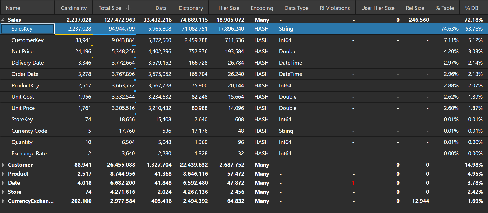Expand the Product table row

pyautogui.click(x=3, y=174)
